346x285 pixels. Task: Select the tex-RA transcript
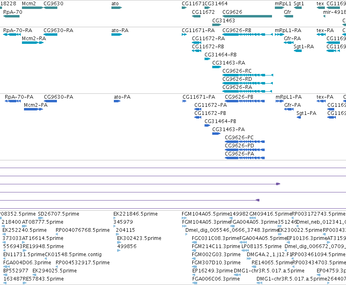pyautogui.click(x=321, y=35)
